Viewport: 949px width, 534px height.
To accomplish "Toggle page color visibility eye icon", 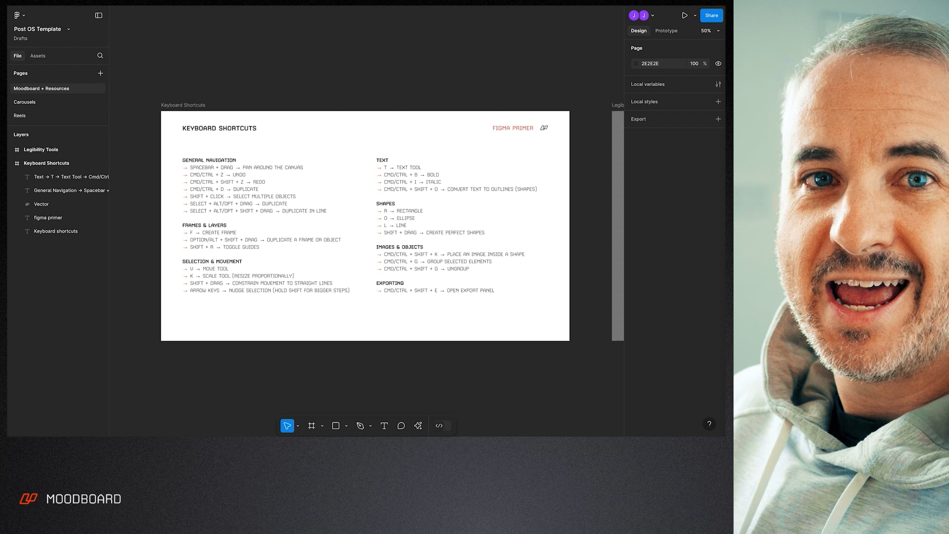I will click(x=718, y=63).
